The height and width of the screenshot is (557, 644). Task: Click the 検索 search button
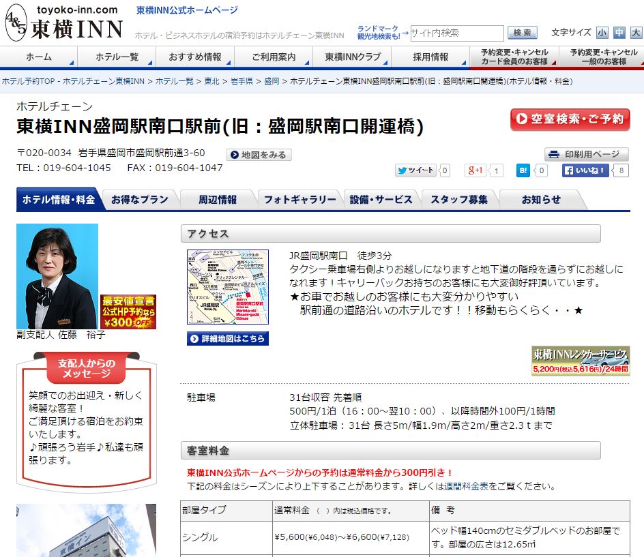[x=522, y=33]
